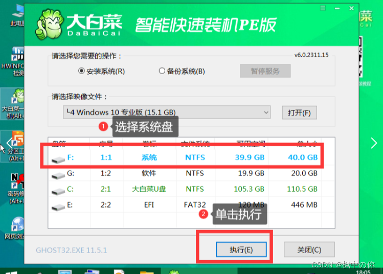Select drive icon of the E: row

[x=58, y=208]
